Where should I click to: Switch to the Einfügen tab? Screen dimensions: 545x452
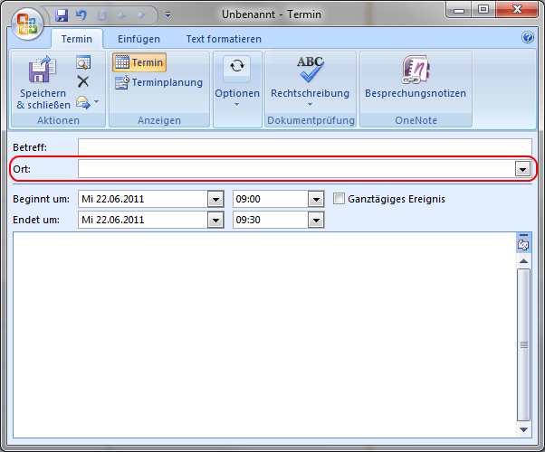[139, 39]
